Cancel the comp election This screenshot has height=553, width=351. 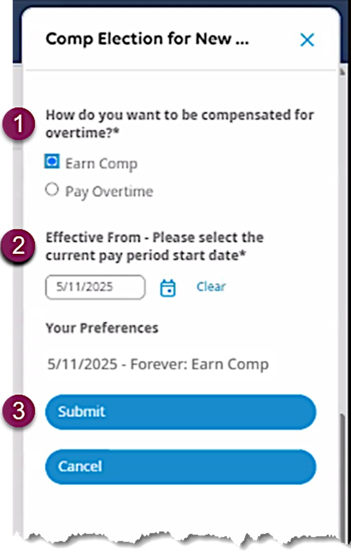[x=180, y=467]
